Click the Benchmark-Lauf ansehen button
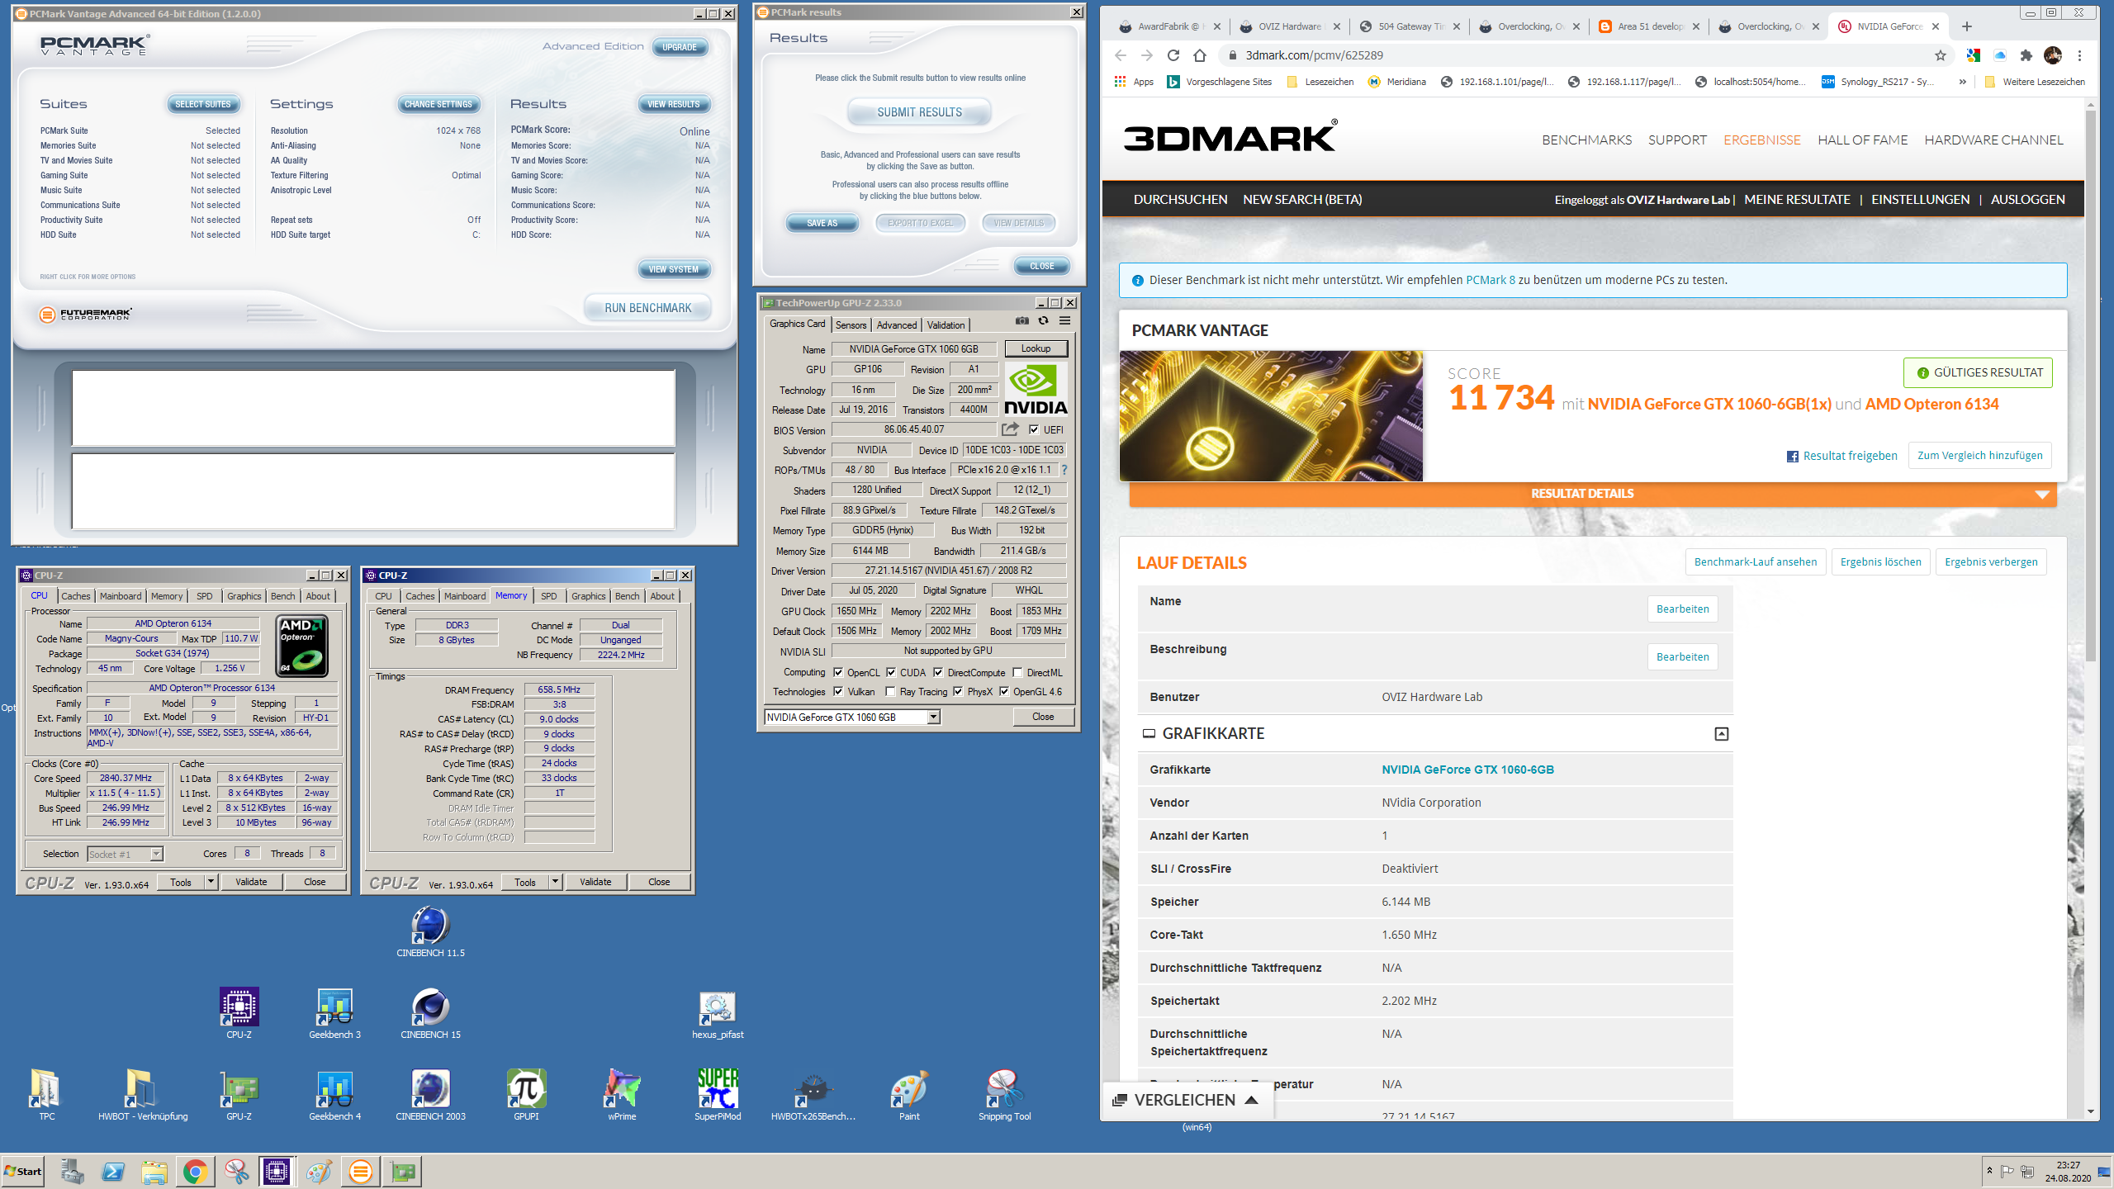2114x1189 pixels. tap(1755, 562)
